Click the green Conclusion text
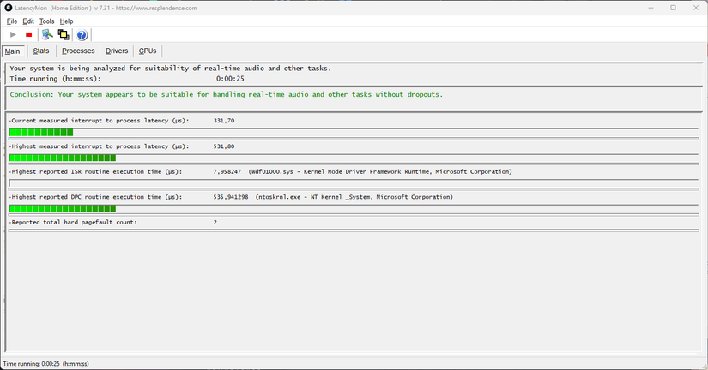 [227, 94]
